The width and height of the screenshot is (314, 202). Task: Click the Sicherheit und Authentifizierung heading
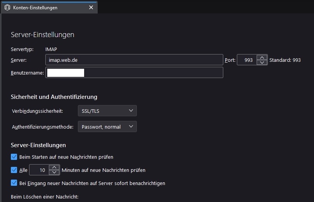point(54,97)
